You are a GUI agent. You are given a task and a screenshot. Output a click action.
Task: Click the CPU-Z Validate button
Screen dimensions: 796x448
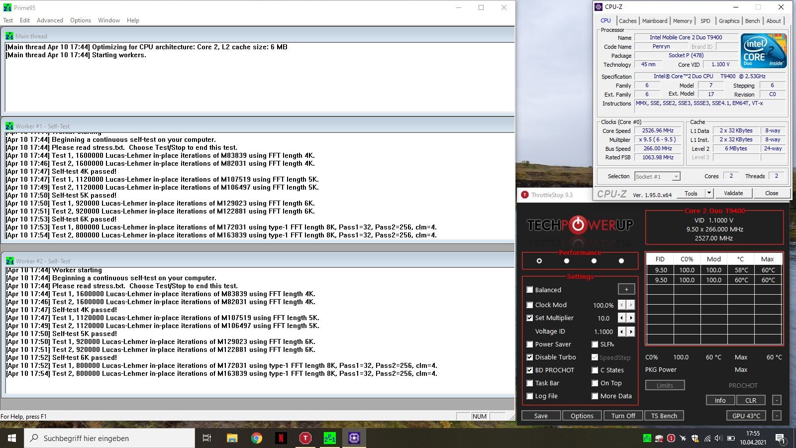pyautogui.click(x=733, y=193)
